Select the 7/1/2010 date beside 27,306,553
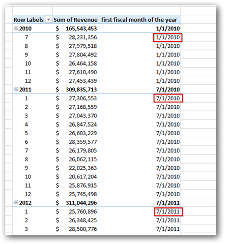The height and width of the screenshot is (244, 225). [168, 98]
